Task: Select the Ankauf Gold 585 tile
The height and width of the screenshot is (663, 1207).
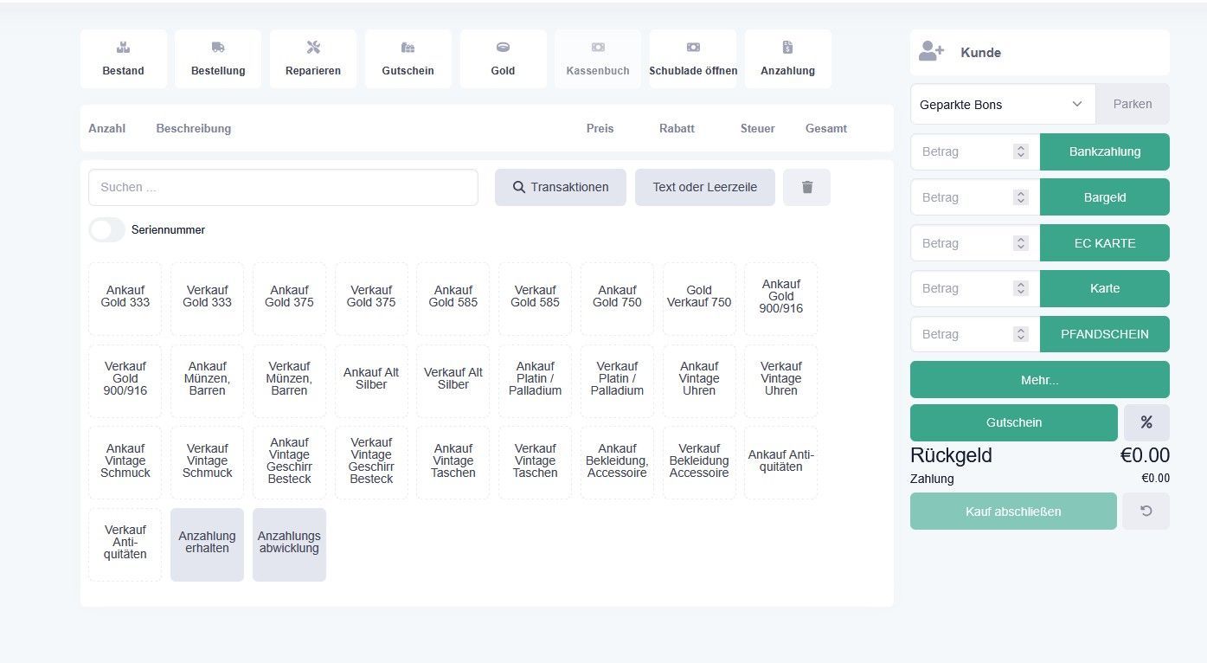Action: click(453, 299)
